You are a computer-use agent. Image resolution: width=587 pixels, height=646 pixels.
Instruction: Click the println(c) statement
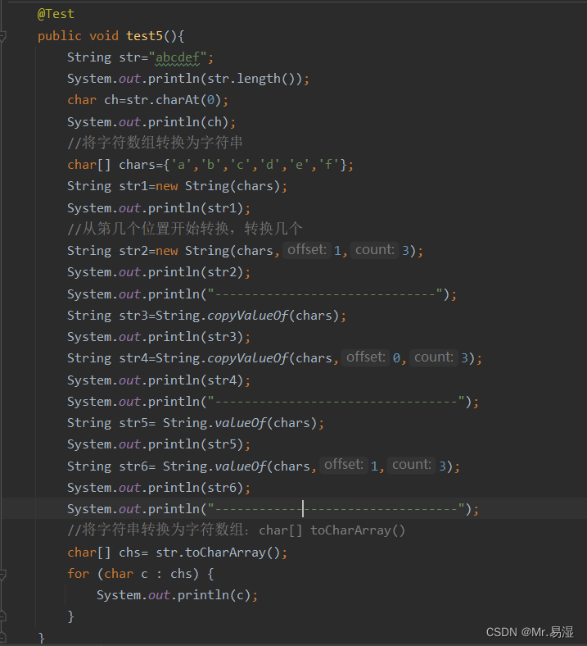tap(178, 595)
